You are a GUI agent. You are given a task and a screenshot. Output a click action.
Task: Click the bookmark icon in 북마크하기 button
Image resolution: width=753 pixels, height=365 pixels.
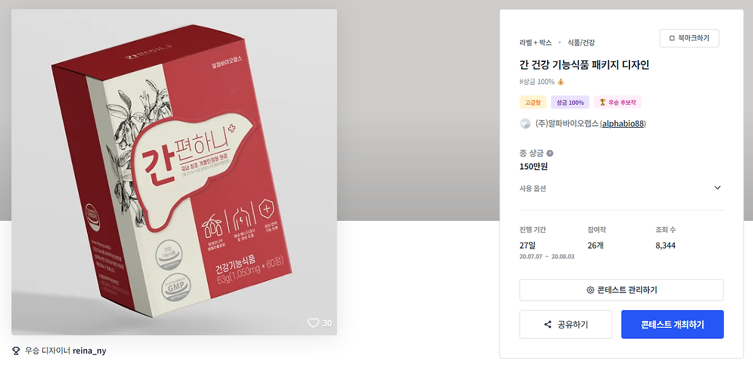(672, 38)
